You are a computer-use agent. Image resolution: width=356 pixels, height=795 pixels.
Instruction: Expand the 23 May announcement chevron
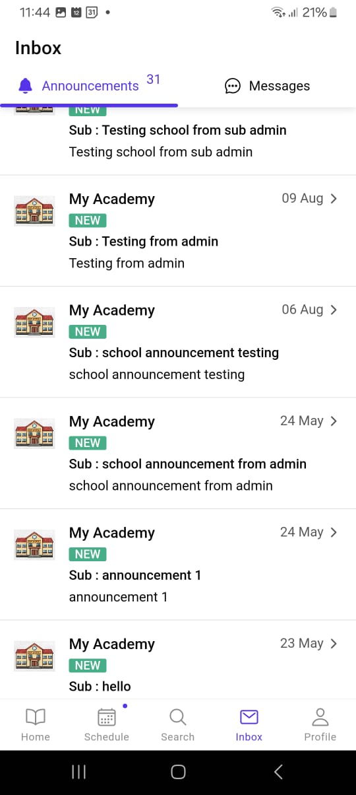(x=334, y=643)
